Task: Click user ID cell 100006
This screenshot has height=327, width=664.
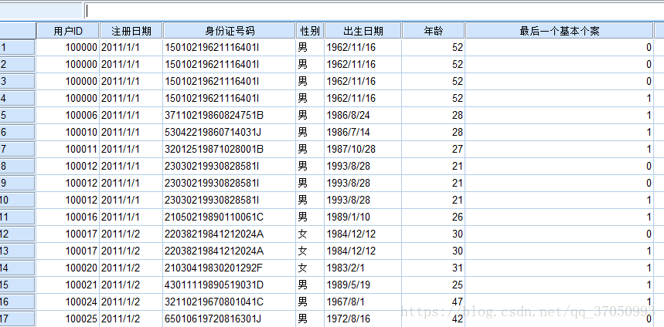Action: click(68, 116)
